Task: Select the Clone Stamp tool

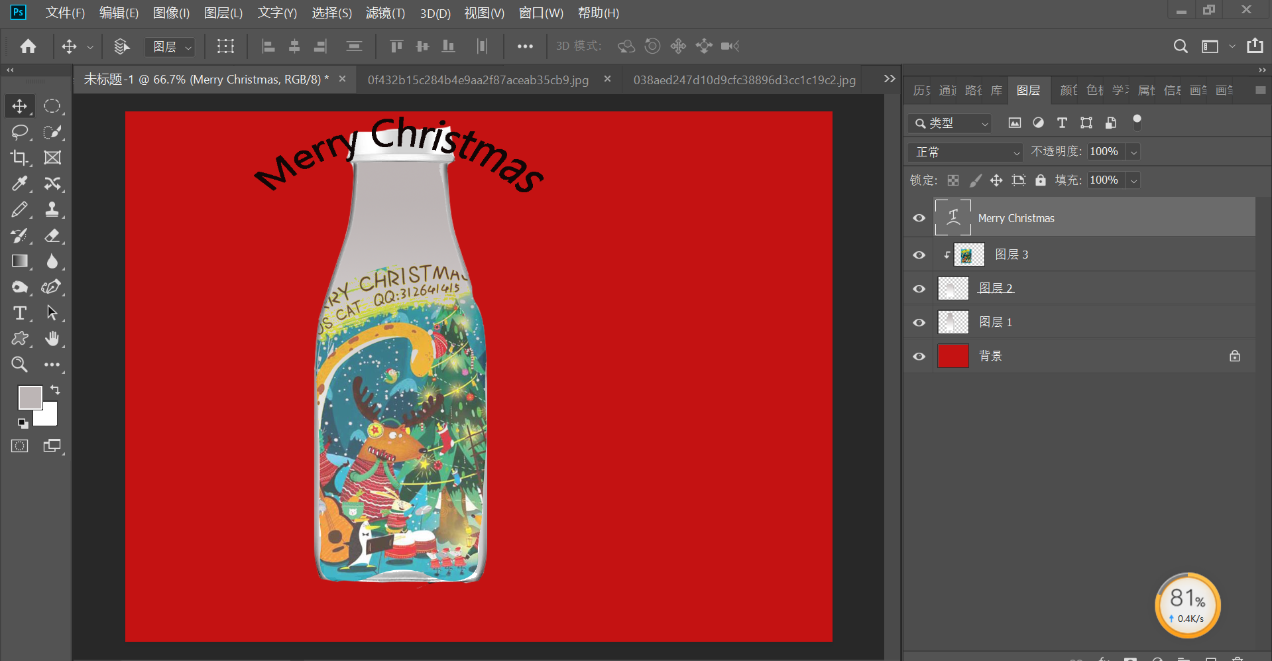Action: click(x=52, y=210)
